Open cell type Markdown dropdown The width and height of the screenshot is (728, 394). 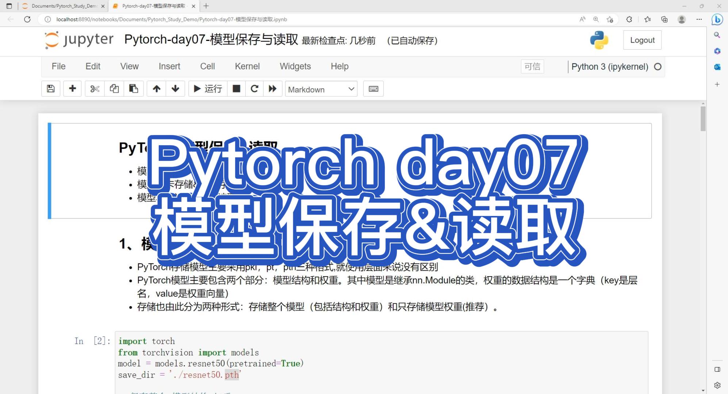click(x=321, y=89)
